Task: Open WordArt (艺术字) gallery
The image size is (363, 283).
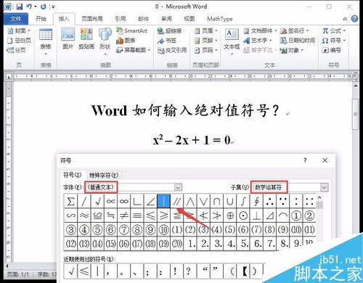Action: tap(258, 41)
